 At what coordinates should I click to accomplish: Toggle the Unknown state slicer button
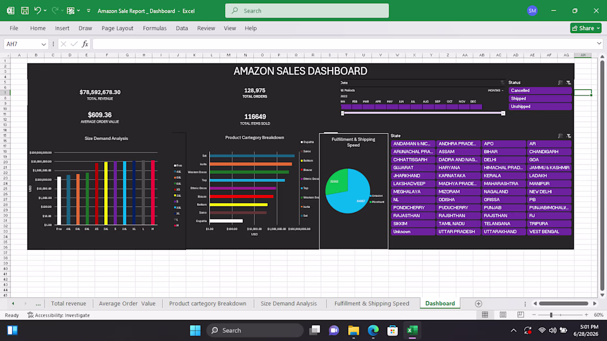tap(413, 232)
